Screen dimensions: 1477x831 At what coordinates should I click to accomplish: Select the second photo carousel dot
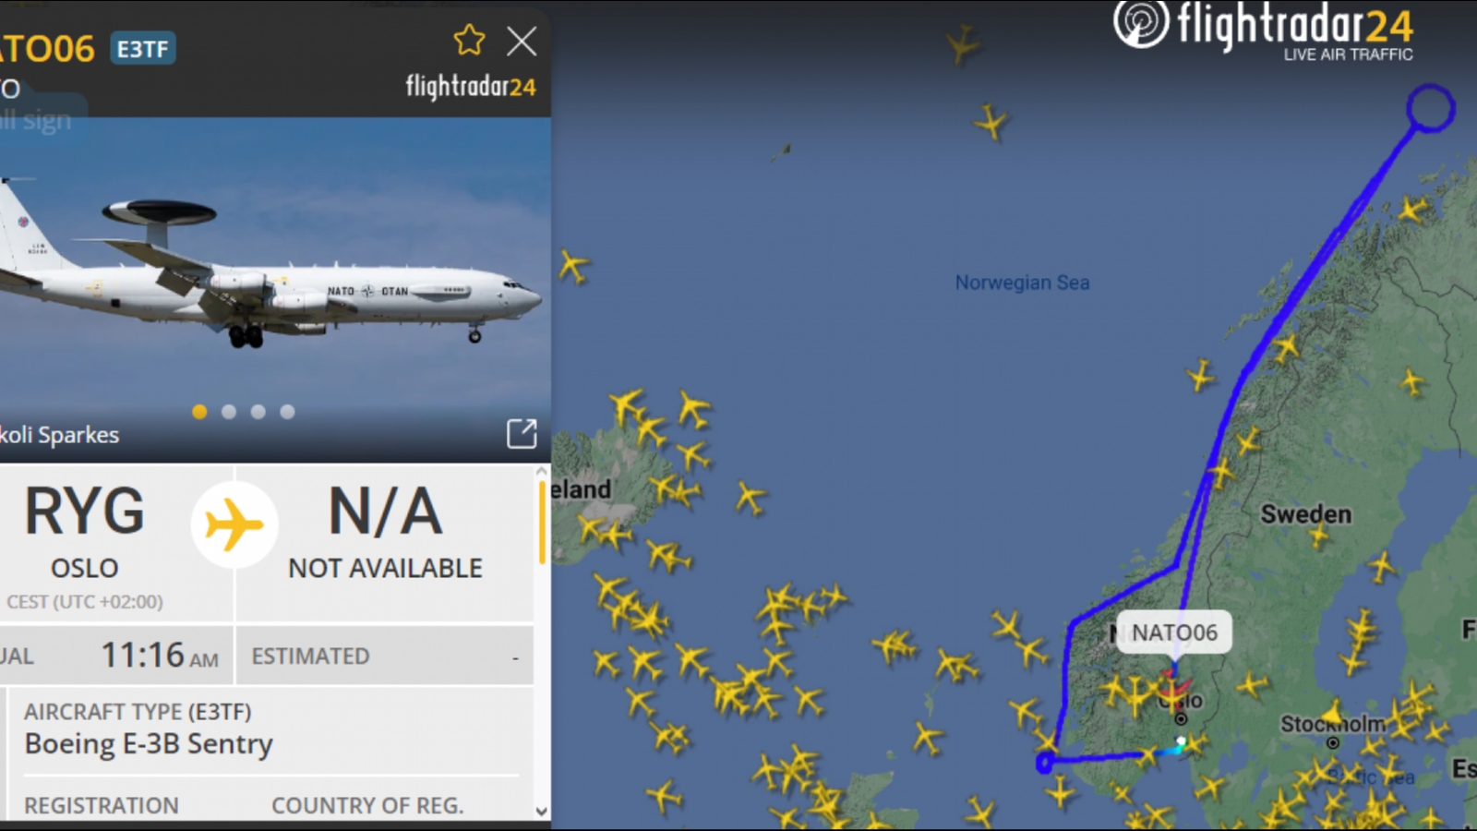click(x=229, y=412)
